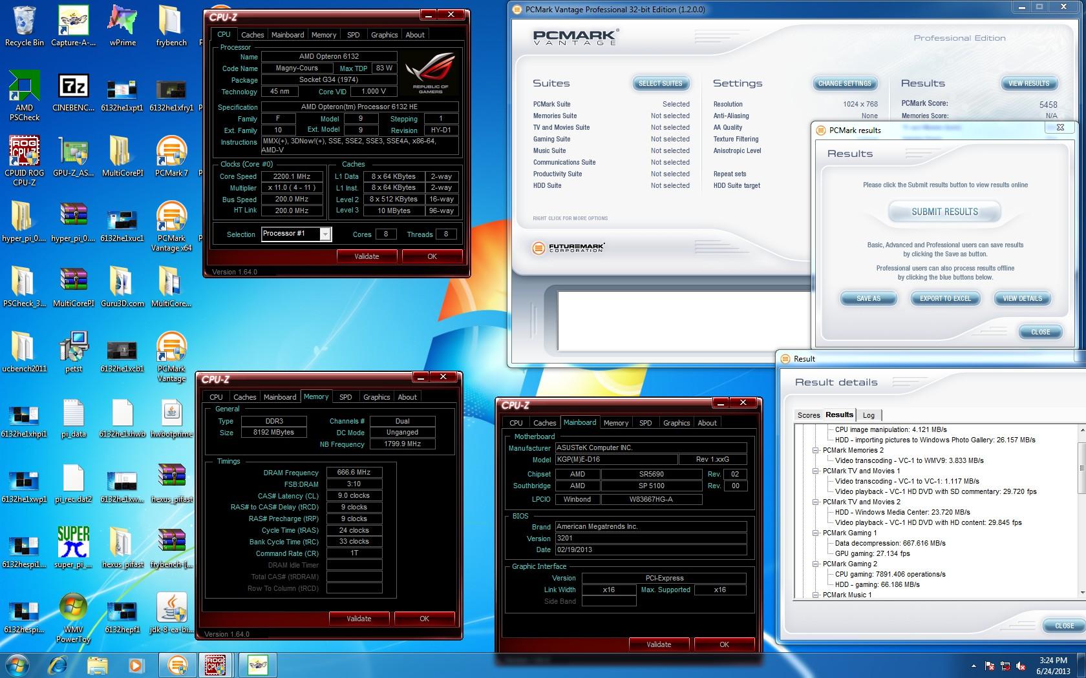Open the Windows Start menu orb
This screenshot has height=678, width=1086.
point(17,665)
